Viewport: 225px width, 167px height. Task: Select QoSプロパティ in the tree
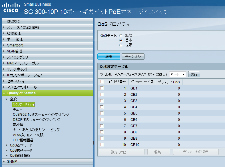tap(24, 104)
